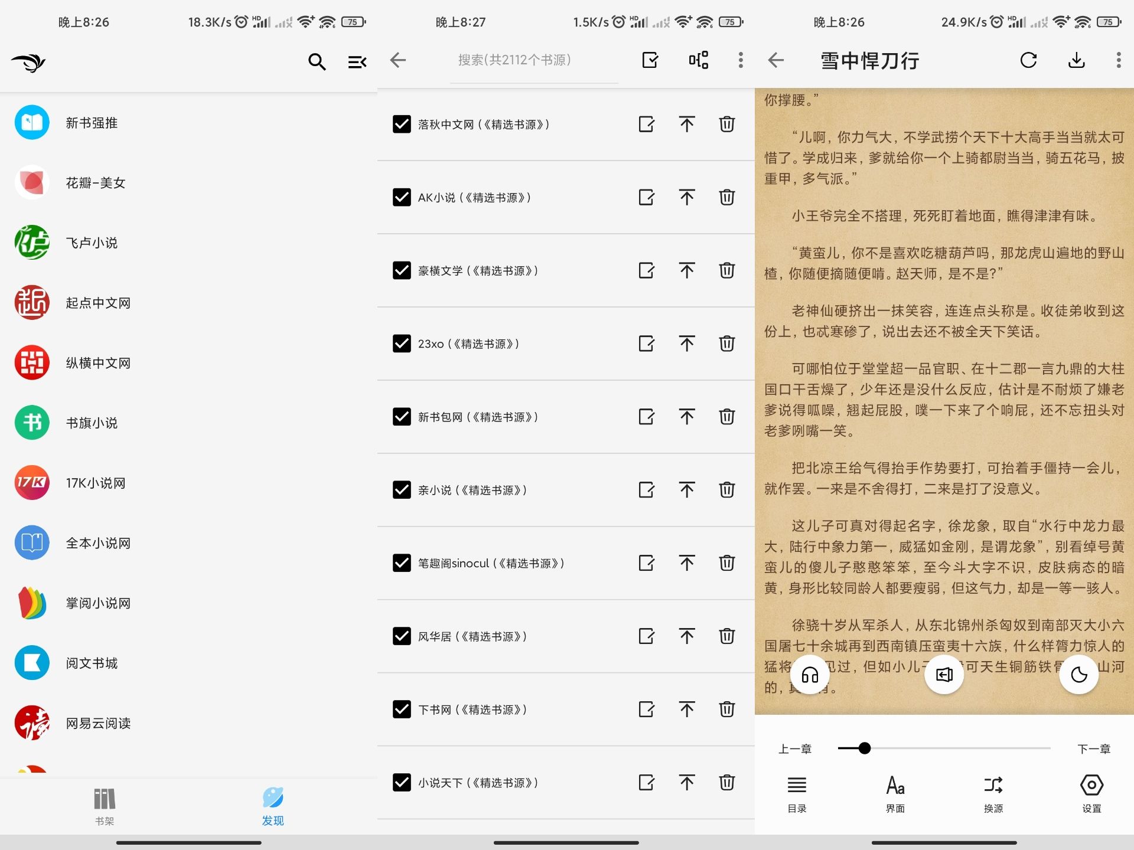Image resolution: width=1134 pixels, height=850 pixels.
Task: Edit the 23xo book source
Action: pos(647,344)
